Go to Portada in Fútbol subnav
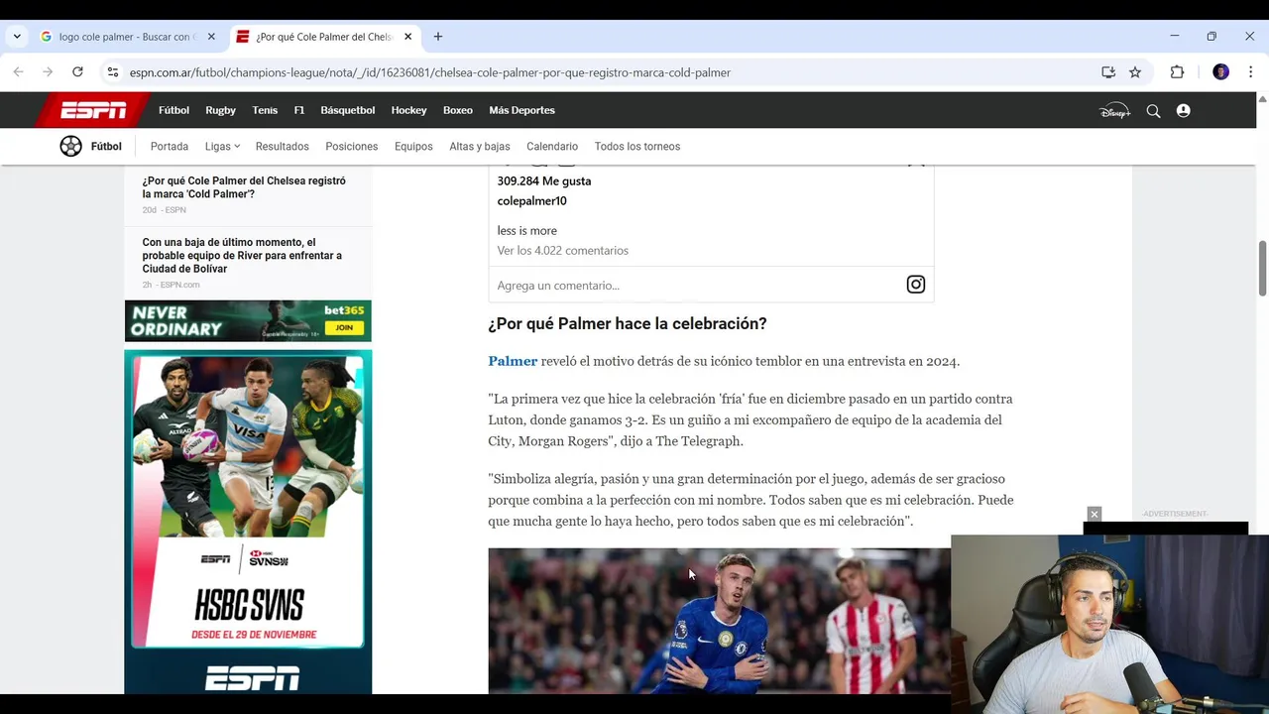This screenshot has width=1269, height=714. (x=170, y=146)
